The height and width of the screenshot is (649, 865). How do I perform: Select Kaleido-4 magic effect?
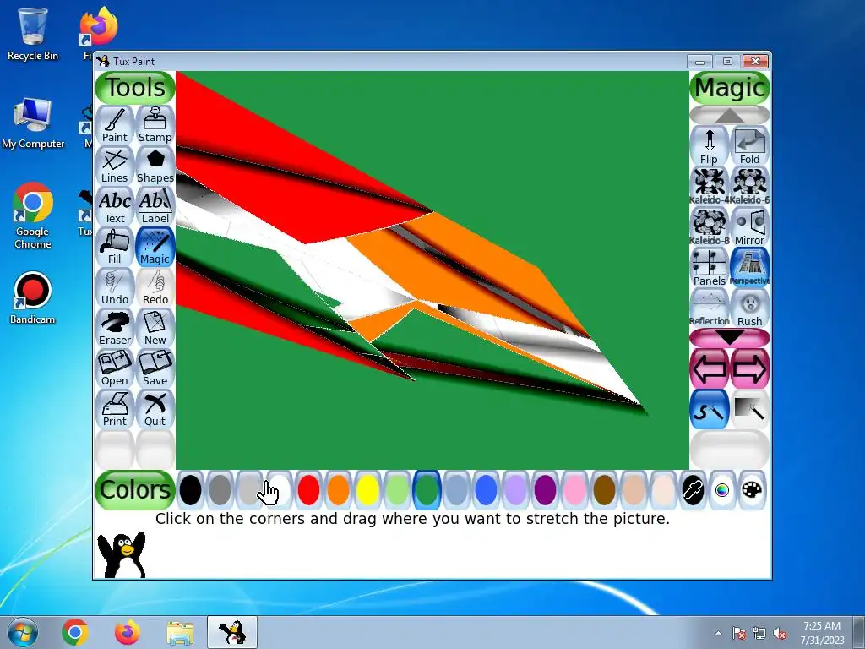710,187
